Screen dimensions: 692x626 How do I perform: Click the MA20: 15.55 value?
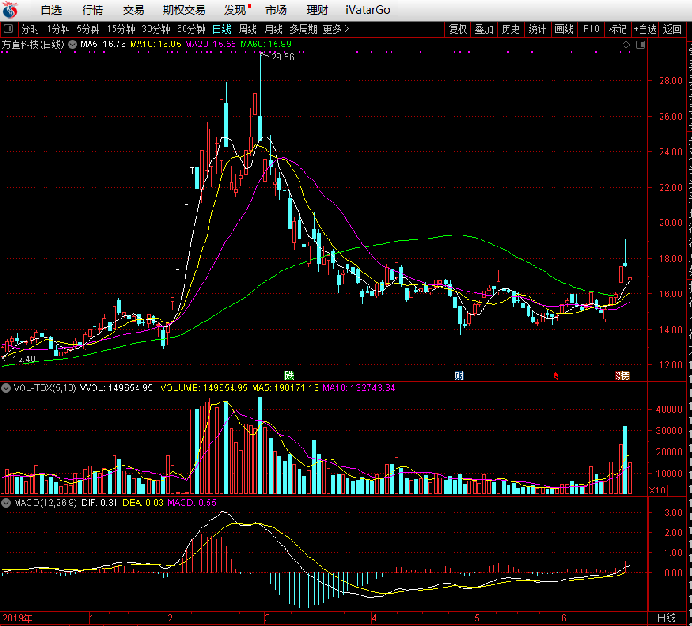210,45
